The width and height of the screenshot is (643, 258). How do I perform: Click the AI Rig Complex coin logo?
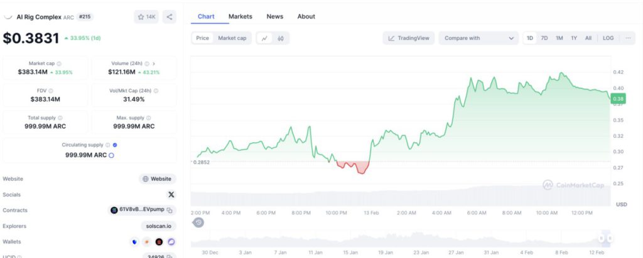coord(8,17)
